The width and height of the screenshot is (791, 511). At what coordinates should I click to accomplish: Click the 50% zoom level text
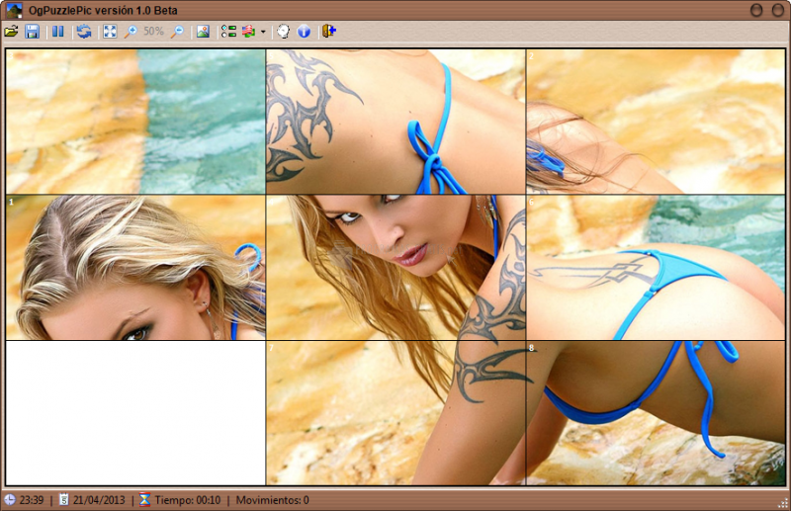click(153, 32)
